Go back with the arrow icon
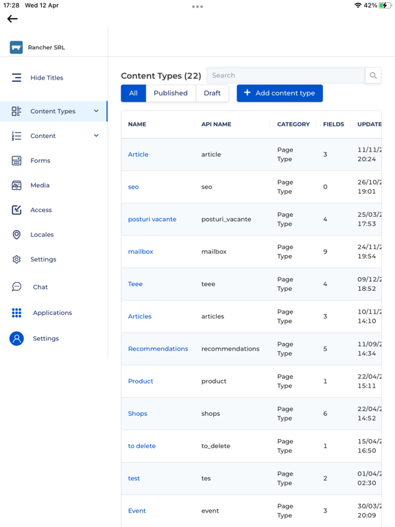Viewport: 395px width, 527px height. click(x=12, y=19)
